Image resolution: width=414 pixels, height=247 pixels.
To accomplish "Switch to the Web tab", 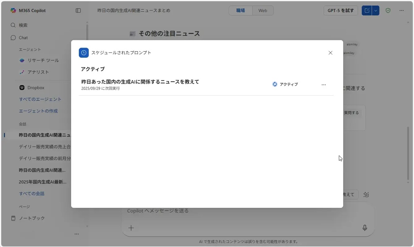I will [263, 10].
